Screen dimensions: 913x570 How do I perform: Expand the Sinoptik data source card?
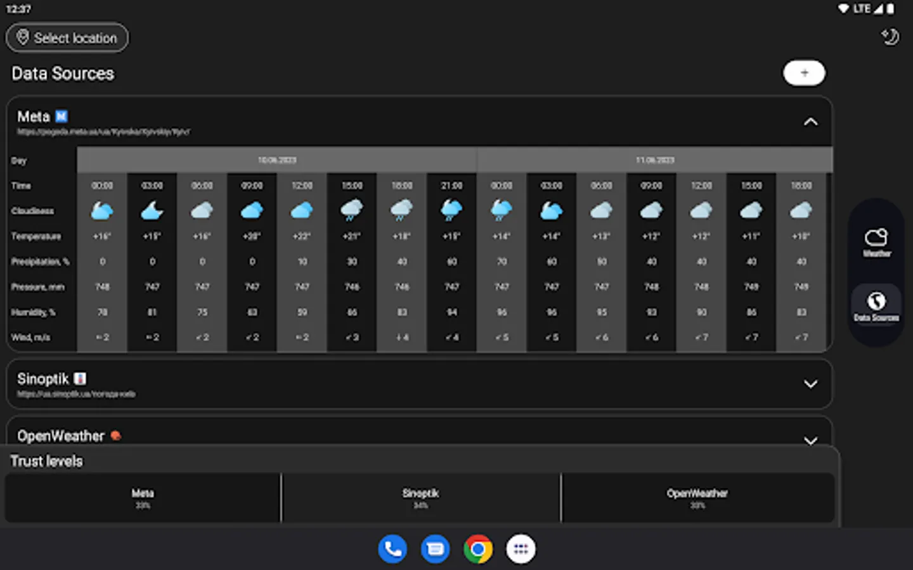pyautogui.click(x=810, y=384)
